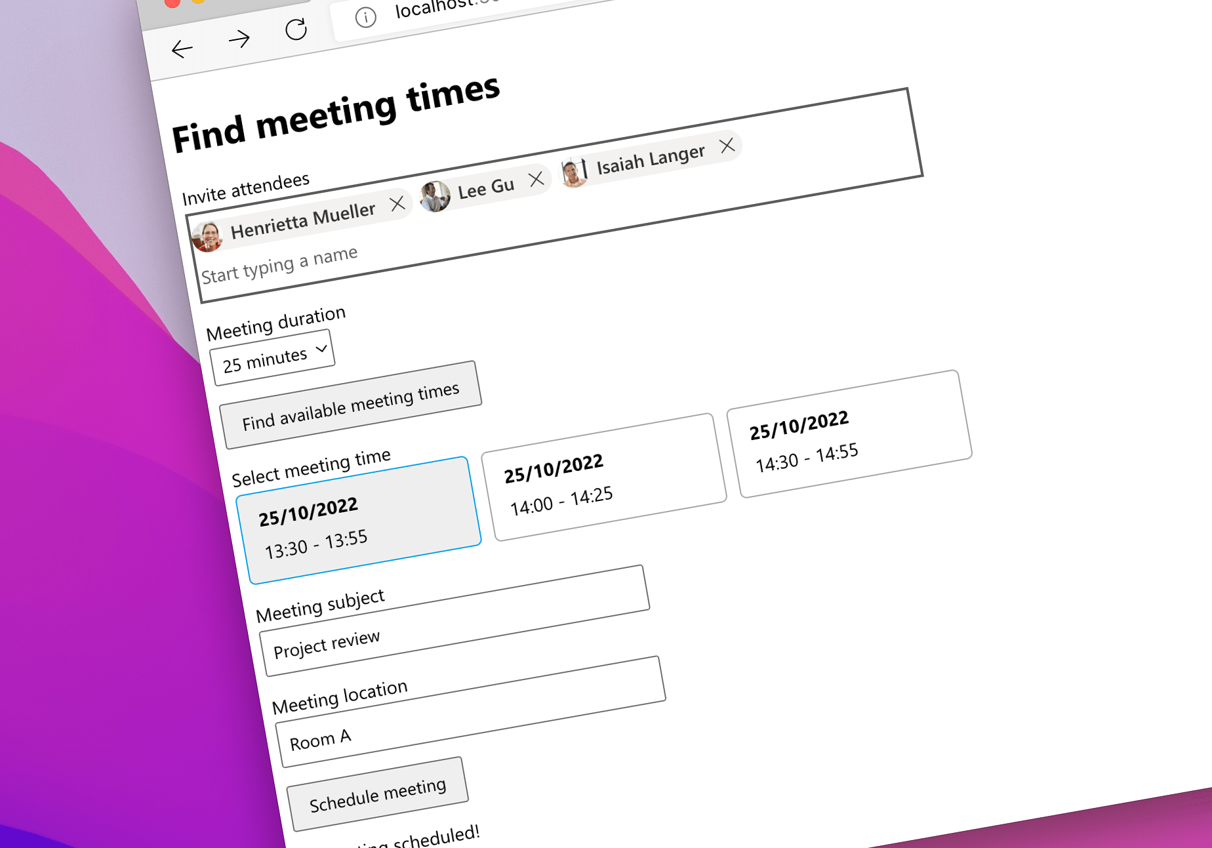Reload the page with the refresh icon

296,29
